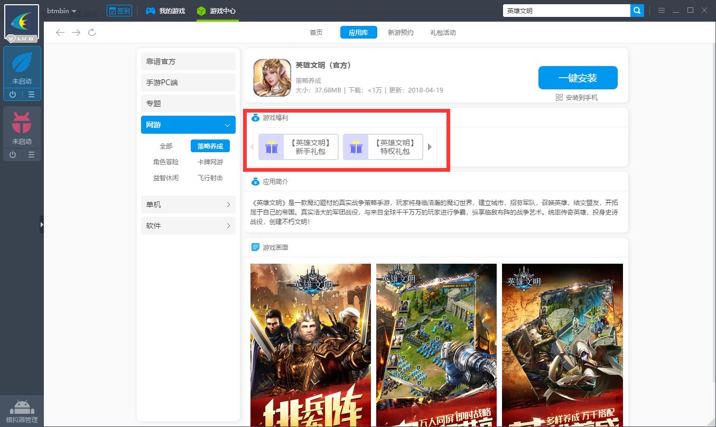Image resolution: width=716 pixels, height=427 pixels.
Task: Go back with the left arrow
Action: pos(60,33)
